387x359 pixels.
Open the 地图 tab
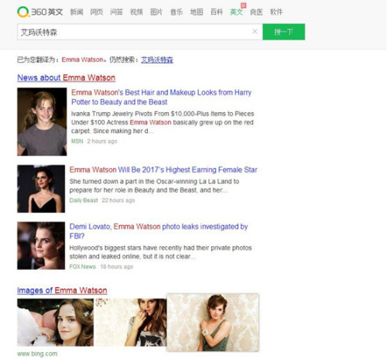[197, 12]
